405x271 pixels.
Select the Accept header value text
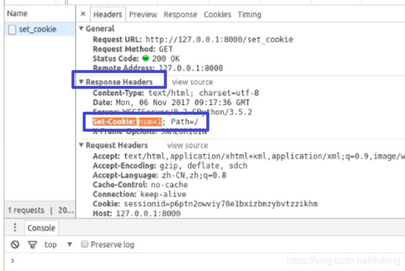click(x=264, y=156)
